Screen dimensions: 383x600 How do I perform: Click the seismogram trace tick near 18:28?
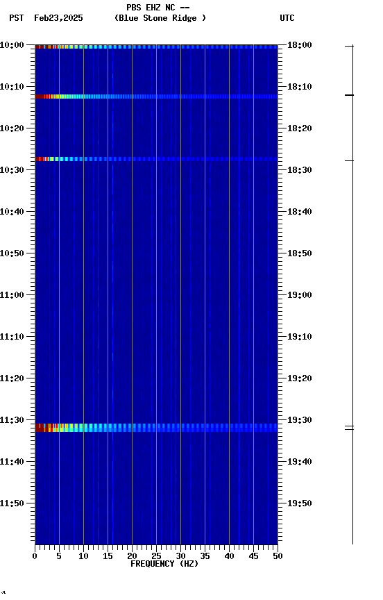point(350,160)
